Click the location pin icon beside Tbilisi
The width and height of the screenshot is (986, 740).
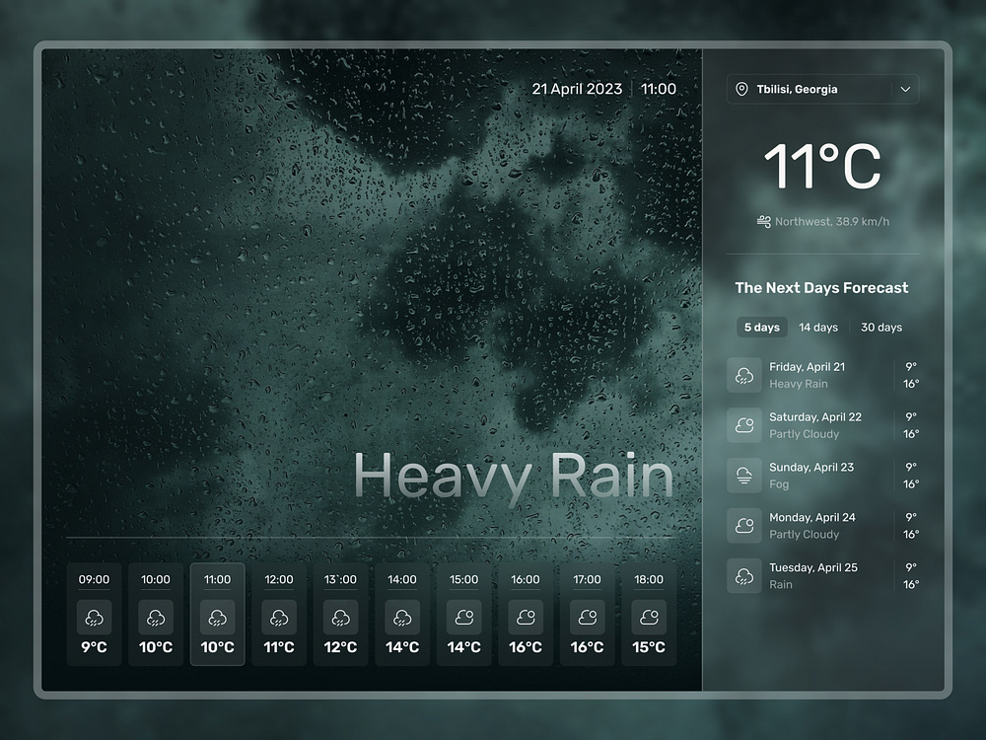tap(744, 89)
